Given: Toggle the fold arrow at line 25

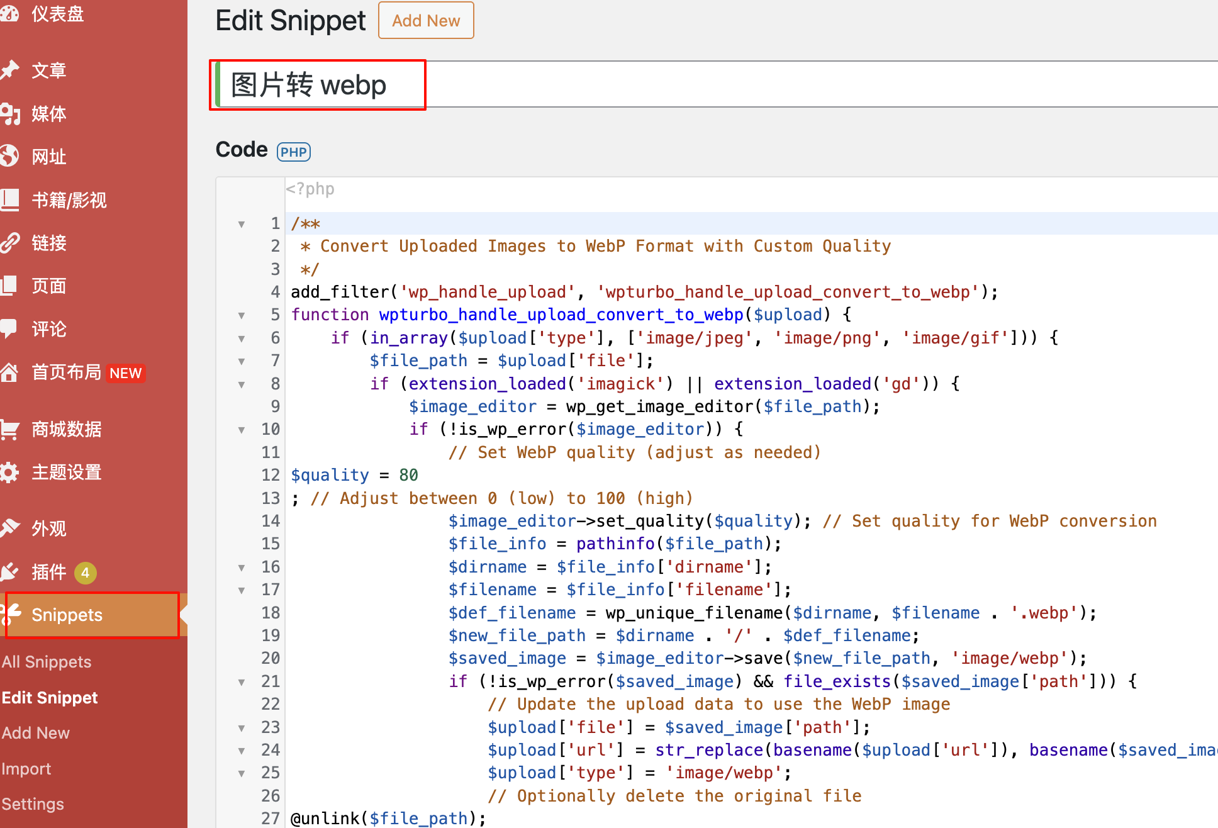Looking at the screenshot, I should point(241,773).
